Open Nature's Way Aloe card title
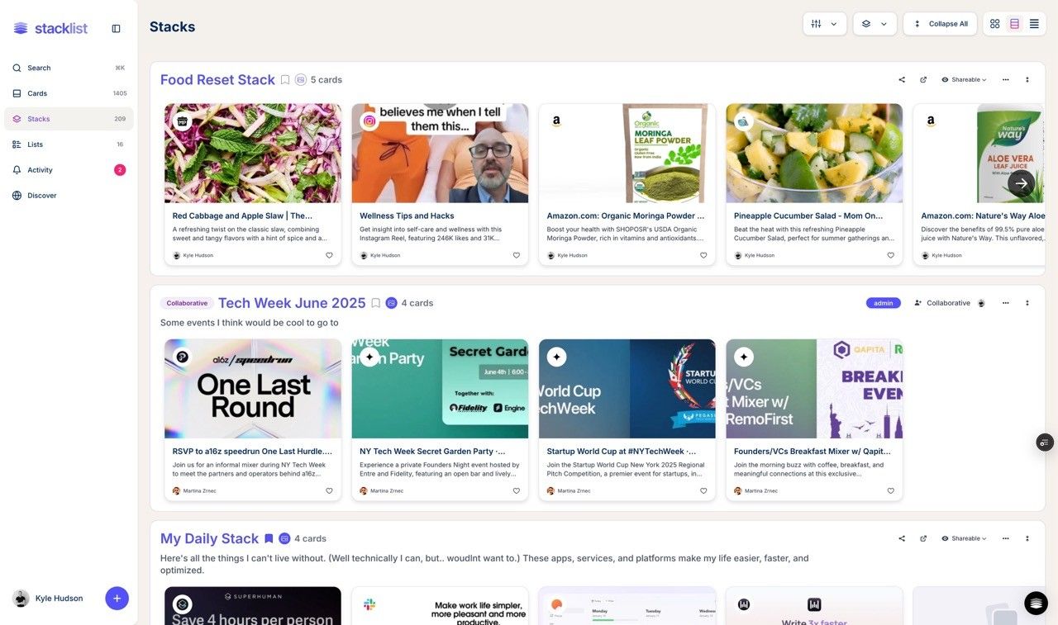This screenshot has height=625, width=1058. (x=983, y=215)
